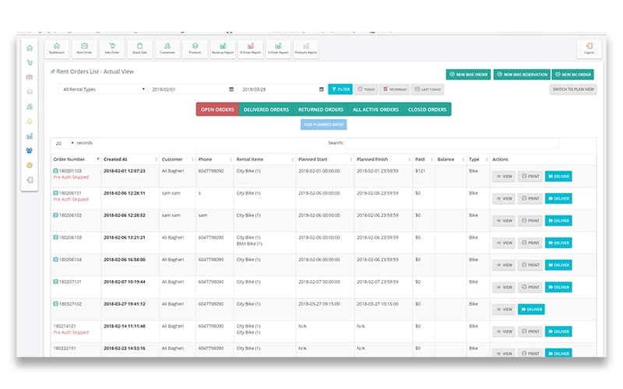623x389 pixels.
Task: Deliver order 180206102
Action: click(x=558, y=221)
